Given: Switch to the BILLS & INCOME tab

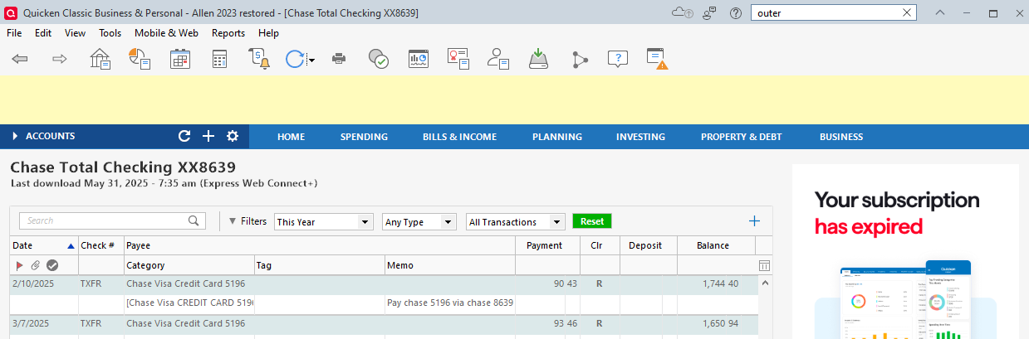Looking at the screenshot, I should point(459,137).
